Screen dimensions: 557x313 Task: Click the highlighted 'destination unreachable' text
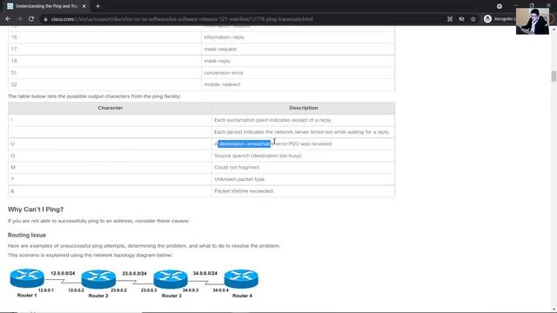(x=245, y=143)
